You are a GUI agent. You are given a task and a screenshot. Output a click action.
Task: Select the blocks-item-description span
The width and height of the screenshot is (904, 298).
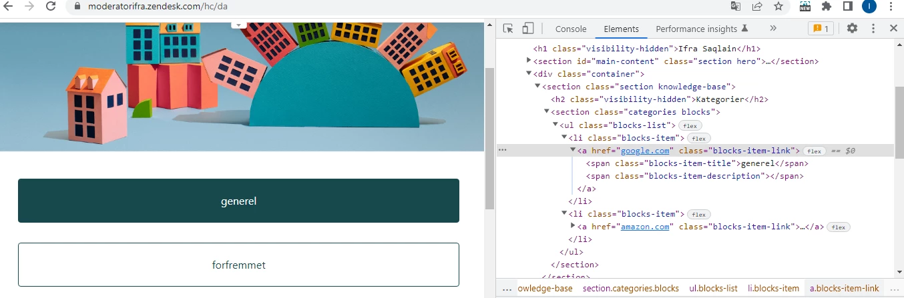coord(694,176)
